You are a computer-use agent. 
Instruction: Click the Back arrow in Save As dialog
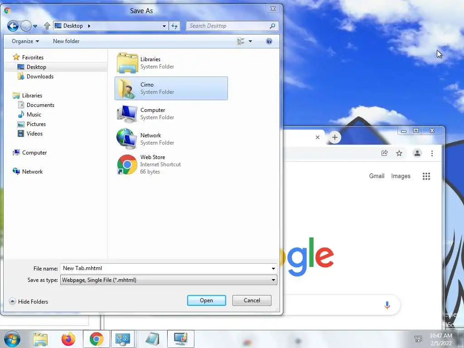tap(13, 26)
